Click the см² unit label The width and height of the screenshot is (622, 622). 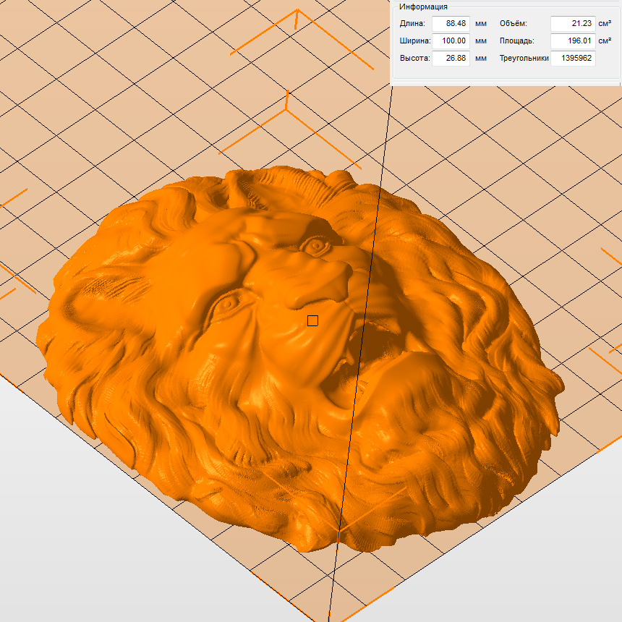tap(605, 41)
